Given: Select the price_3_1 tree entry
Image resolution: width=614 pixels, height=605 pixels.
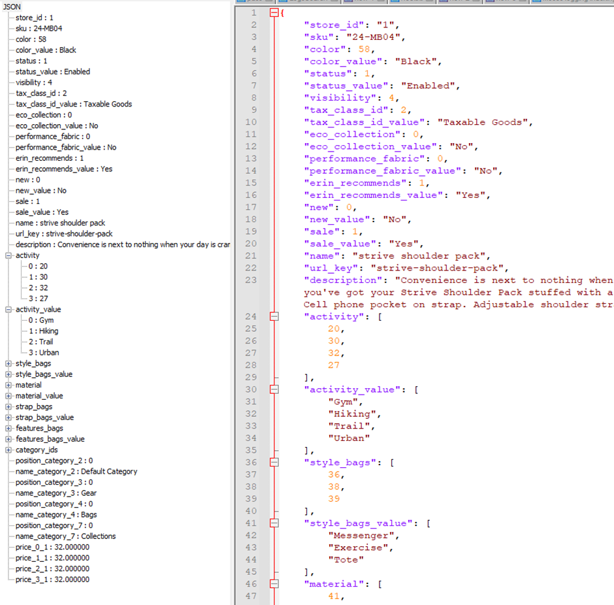Looking at the screenshot, I should pos(52,580).
